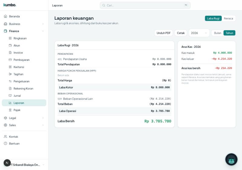
Task: Switch the period to Tahun
Action: 229,33
